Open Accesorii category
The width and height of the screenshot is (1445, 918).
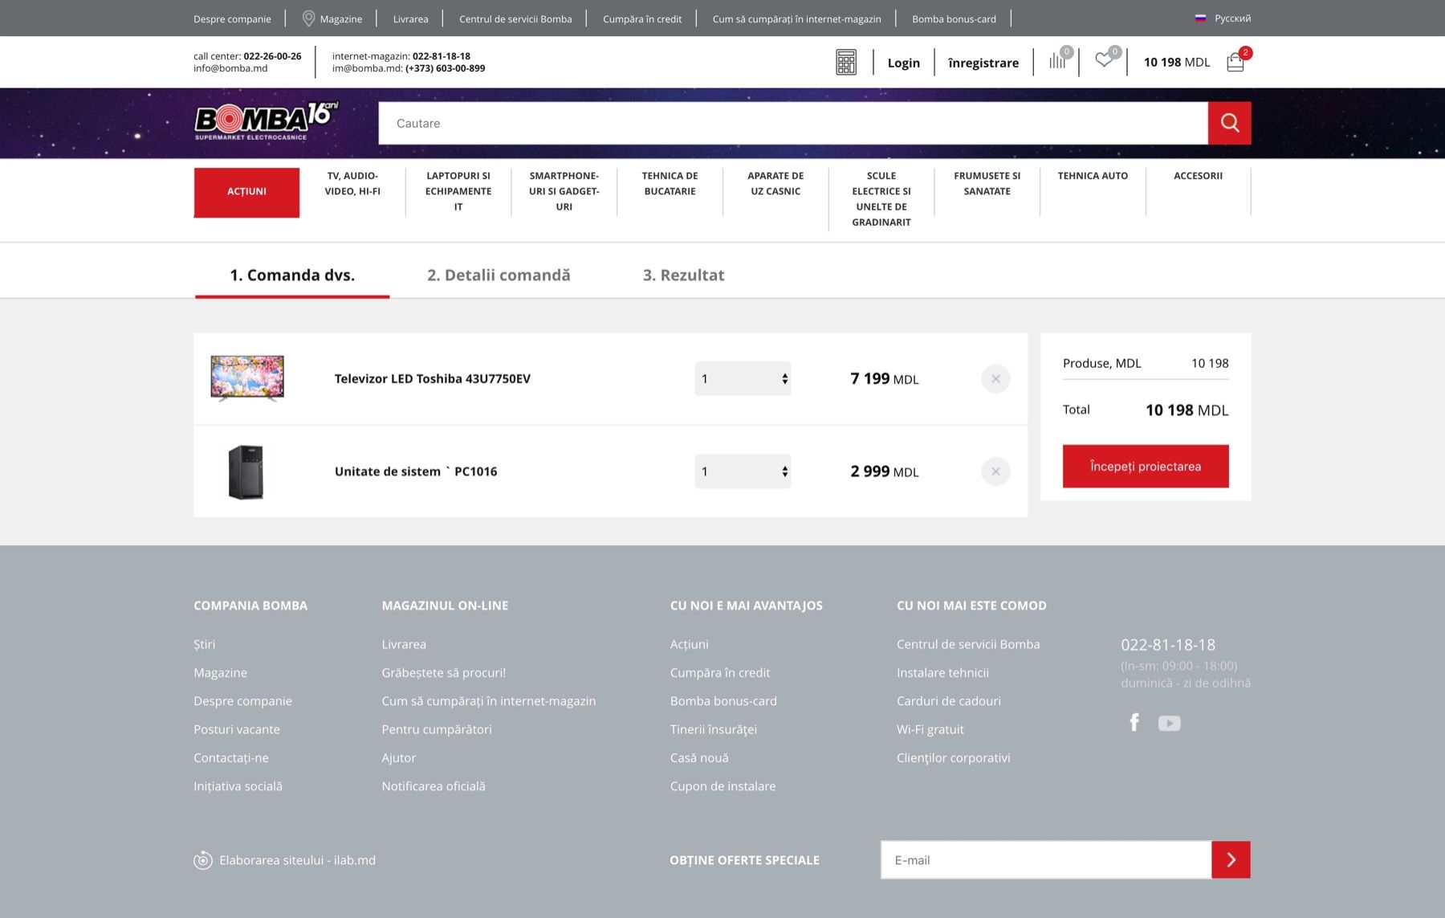coord(1198,176)
